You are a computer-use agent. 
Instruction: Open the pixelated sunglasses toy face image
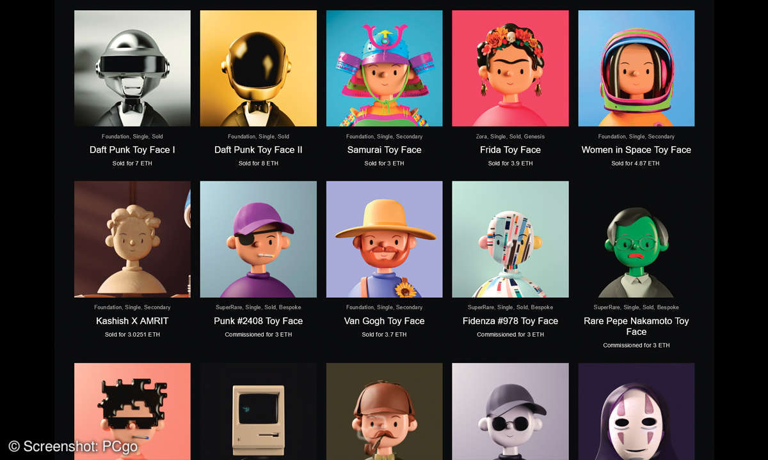(x=132, y=411)
